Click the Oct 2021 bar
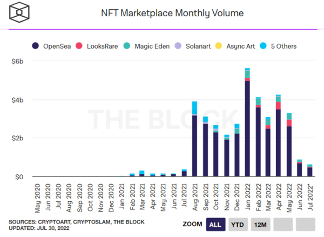Image resolution: width=324 pixels, height=237 pixels. (x=215, y=151)
